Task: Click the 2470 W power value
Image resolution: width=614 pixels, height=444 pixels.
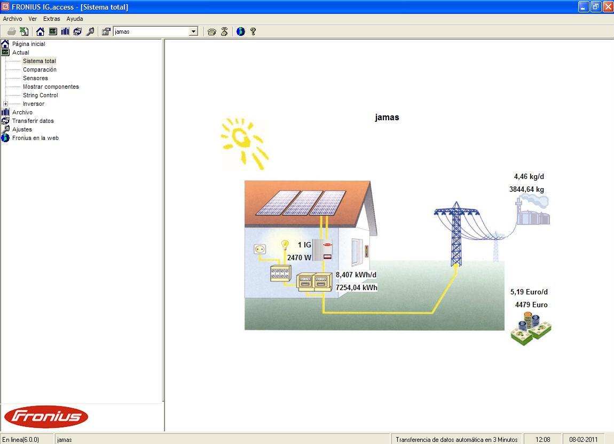Action: (x=299, y=258)
